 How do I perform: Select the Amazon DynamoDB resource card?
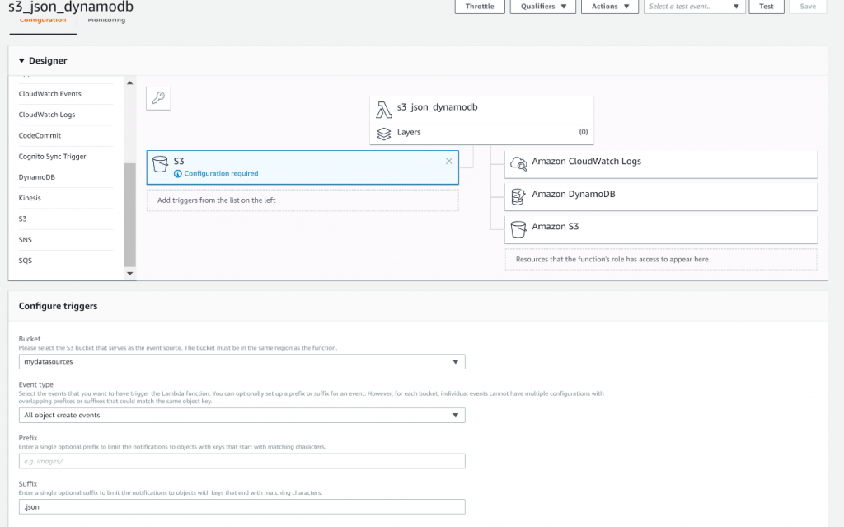pyautogui.click(x=661, y=196)
